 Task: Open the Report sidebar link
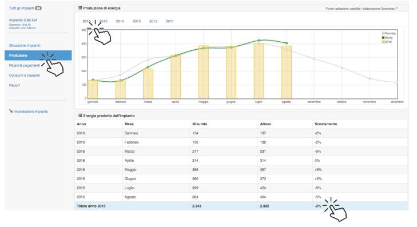coord(14,85)
